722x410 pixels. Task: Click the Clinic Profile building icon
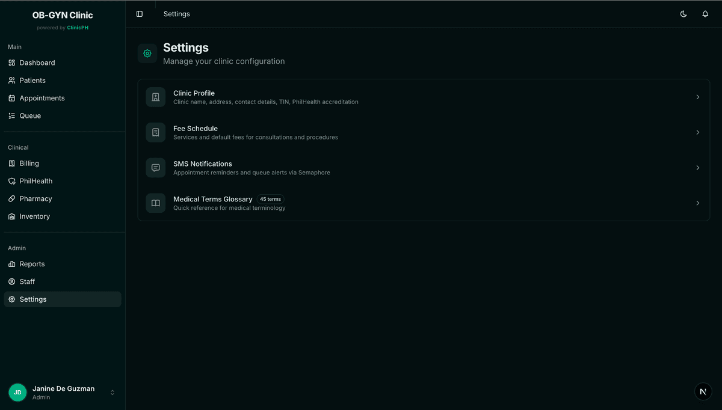point(155,97)
